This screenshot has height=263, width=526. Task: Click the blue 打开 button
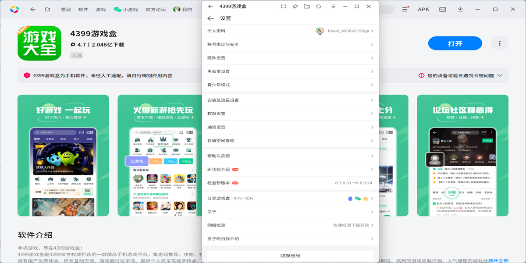tap(455, 43)
